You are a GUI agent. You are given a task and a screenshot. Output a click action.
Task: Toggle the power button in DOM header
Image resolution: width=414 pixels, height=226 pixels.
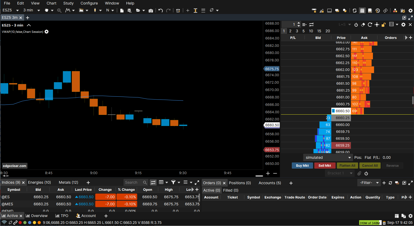tap(356, 25)
